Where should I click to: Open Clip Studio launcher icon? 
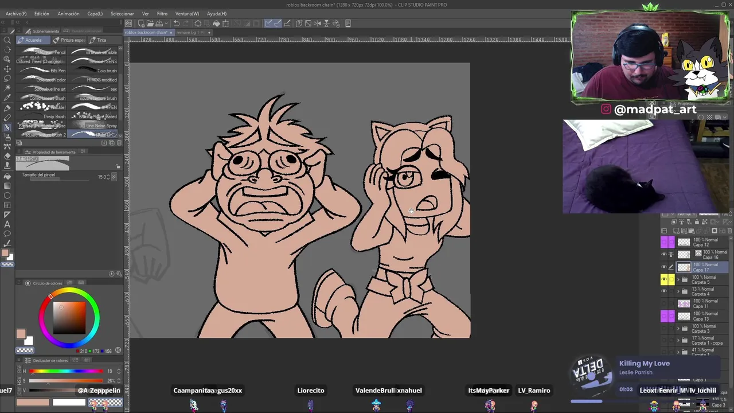click(x=128, y=24)
